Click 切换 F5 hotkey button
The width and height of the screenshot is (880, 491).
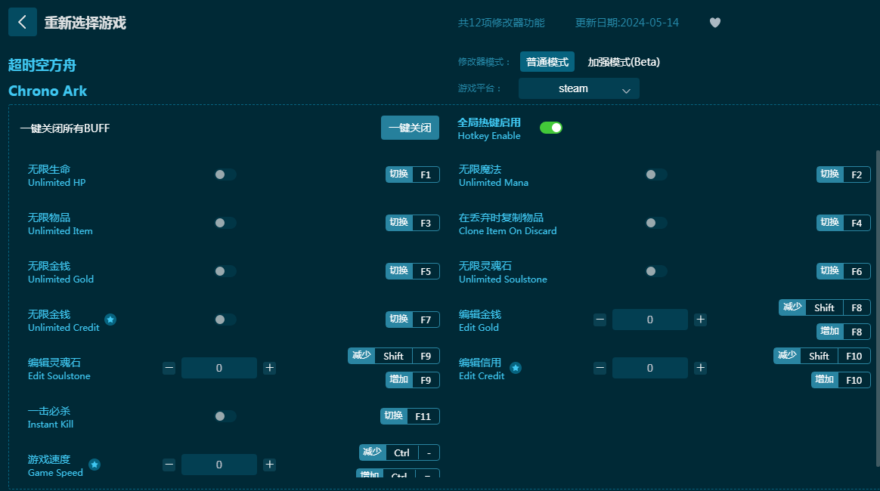413,271
